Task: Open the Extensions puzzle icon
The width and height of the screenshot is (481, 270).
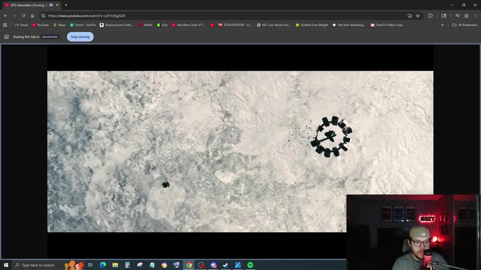Action: point(430,16)
